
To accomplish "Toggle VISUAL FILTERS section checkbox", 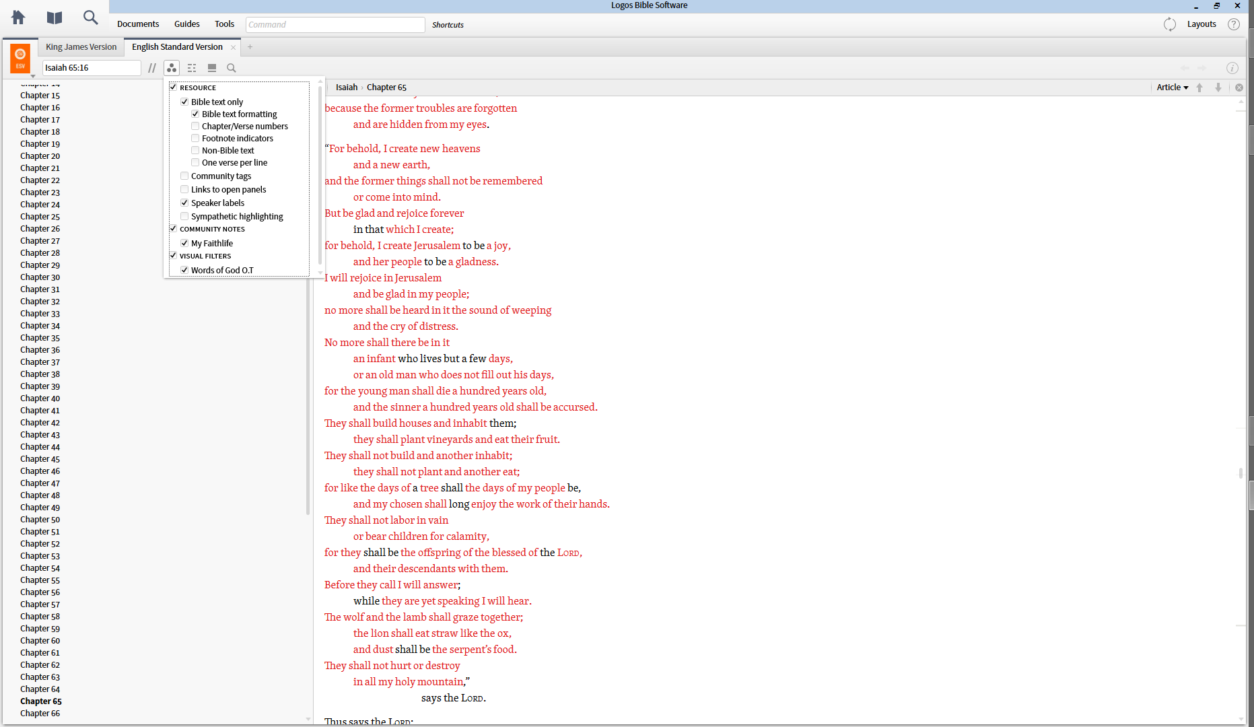I will point(173,256).
